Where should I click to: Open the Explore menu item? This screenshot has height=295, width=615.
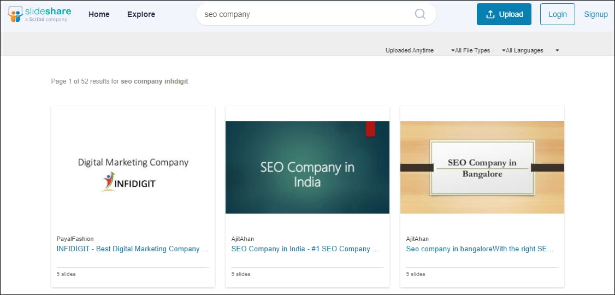(x=141, y=15)
